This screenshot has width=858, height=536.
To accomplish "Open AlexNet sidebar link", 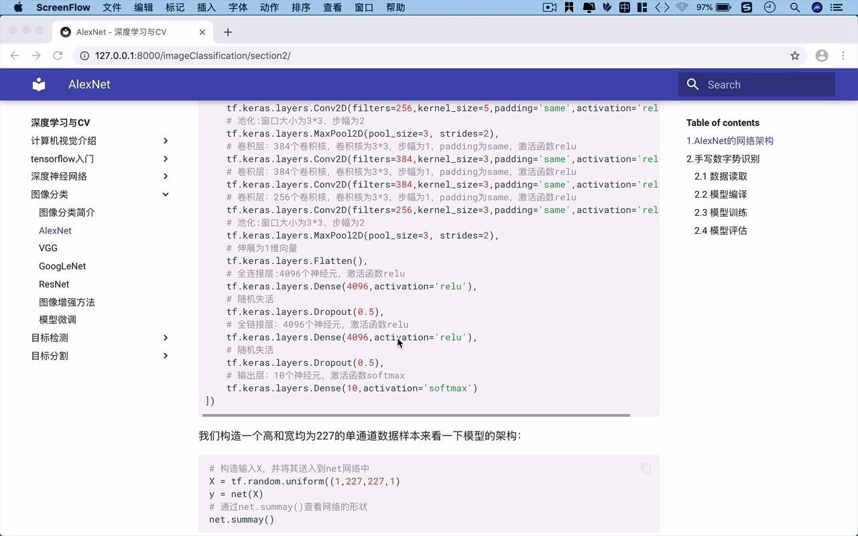I will pos(55,230).
